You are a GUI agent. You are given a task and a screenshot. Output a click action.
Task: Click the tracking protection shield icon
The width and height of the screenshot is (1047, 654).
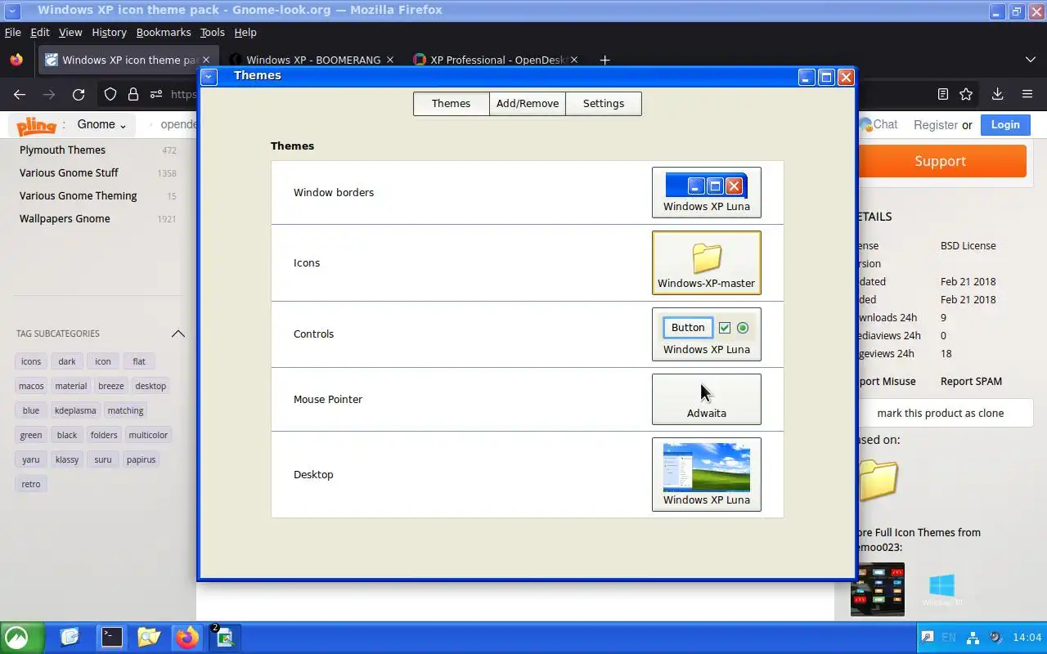110,94
